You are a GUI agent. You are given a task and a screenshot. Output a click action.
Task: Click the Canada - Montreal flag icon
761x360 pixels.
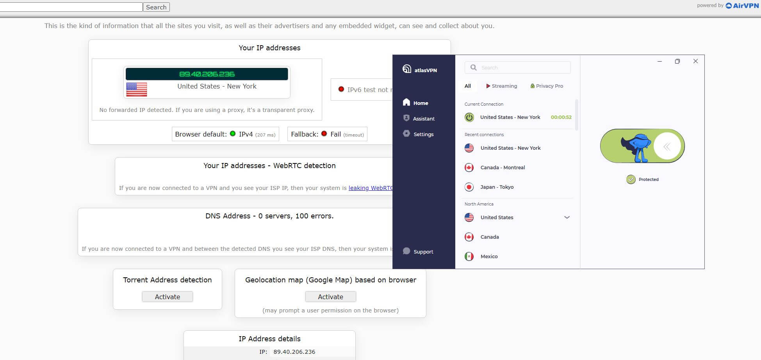point(469,167)
